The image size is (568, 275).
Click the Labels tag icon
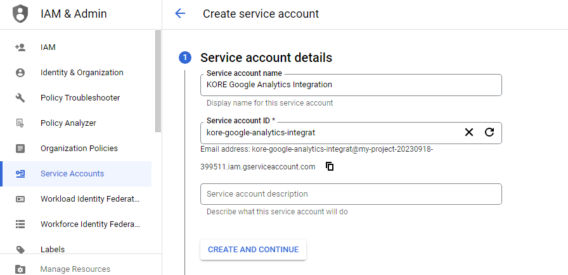[x=20, y=250]
